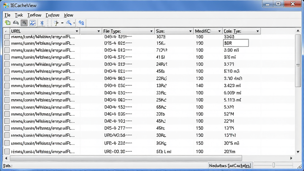
Task: Check the box for the D15-4 625 row
Action: tap(7, 43)
